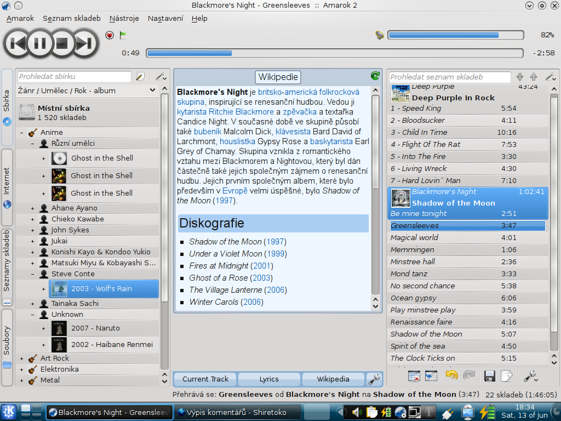This screenshot has height=421, width=561.
Task: Reload the Wikipedia applet content
Action: [x=375, y=76]
